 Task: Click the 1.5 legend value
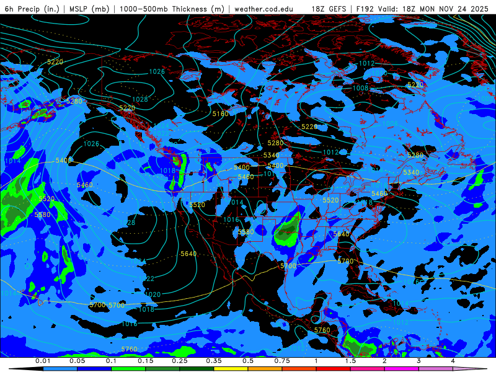click(x=350, y=361)
